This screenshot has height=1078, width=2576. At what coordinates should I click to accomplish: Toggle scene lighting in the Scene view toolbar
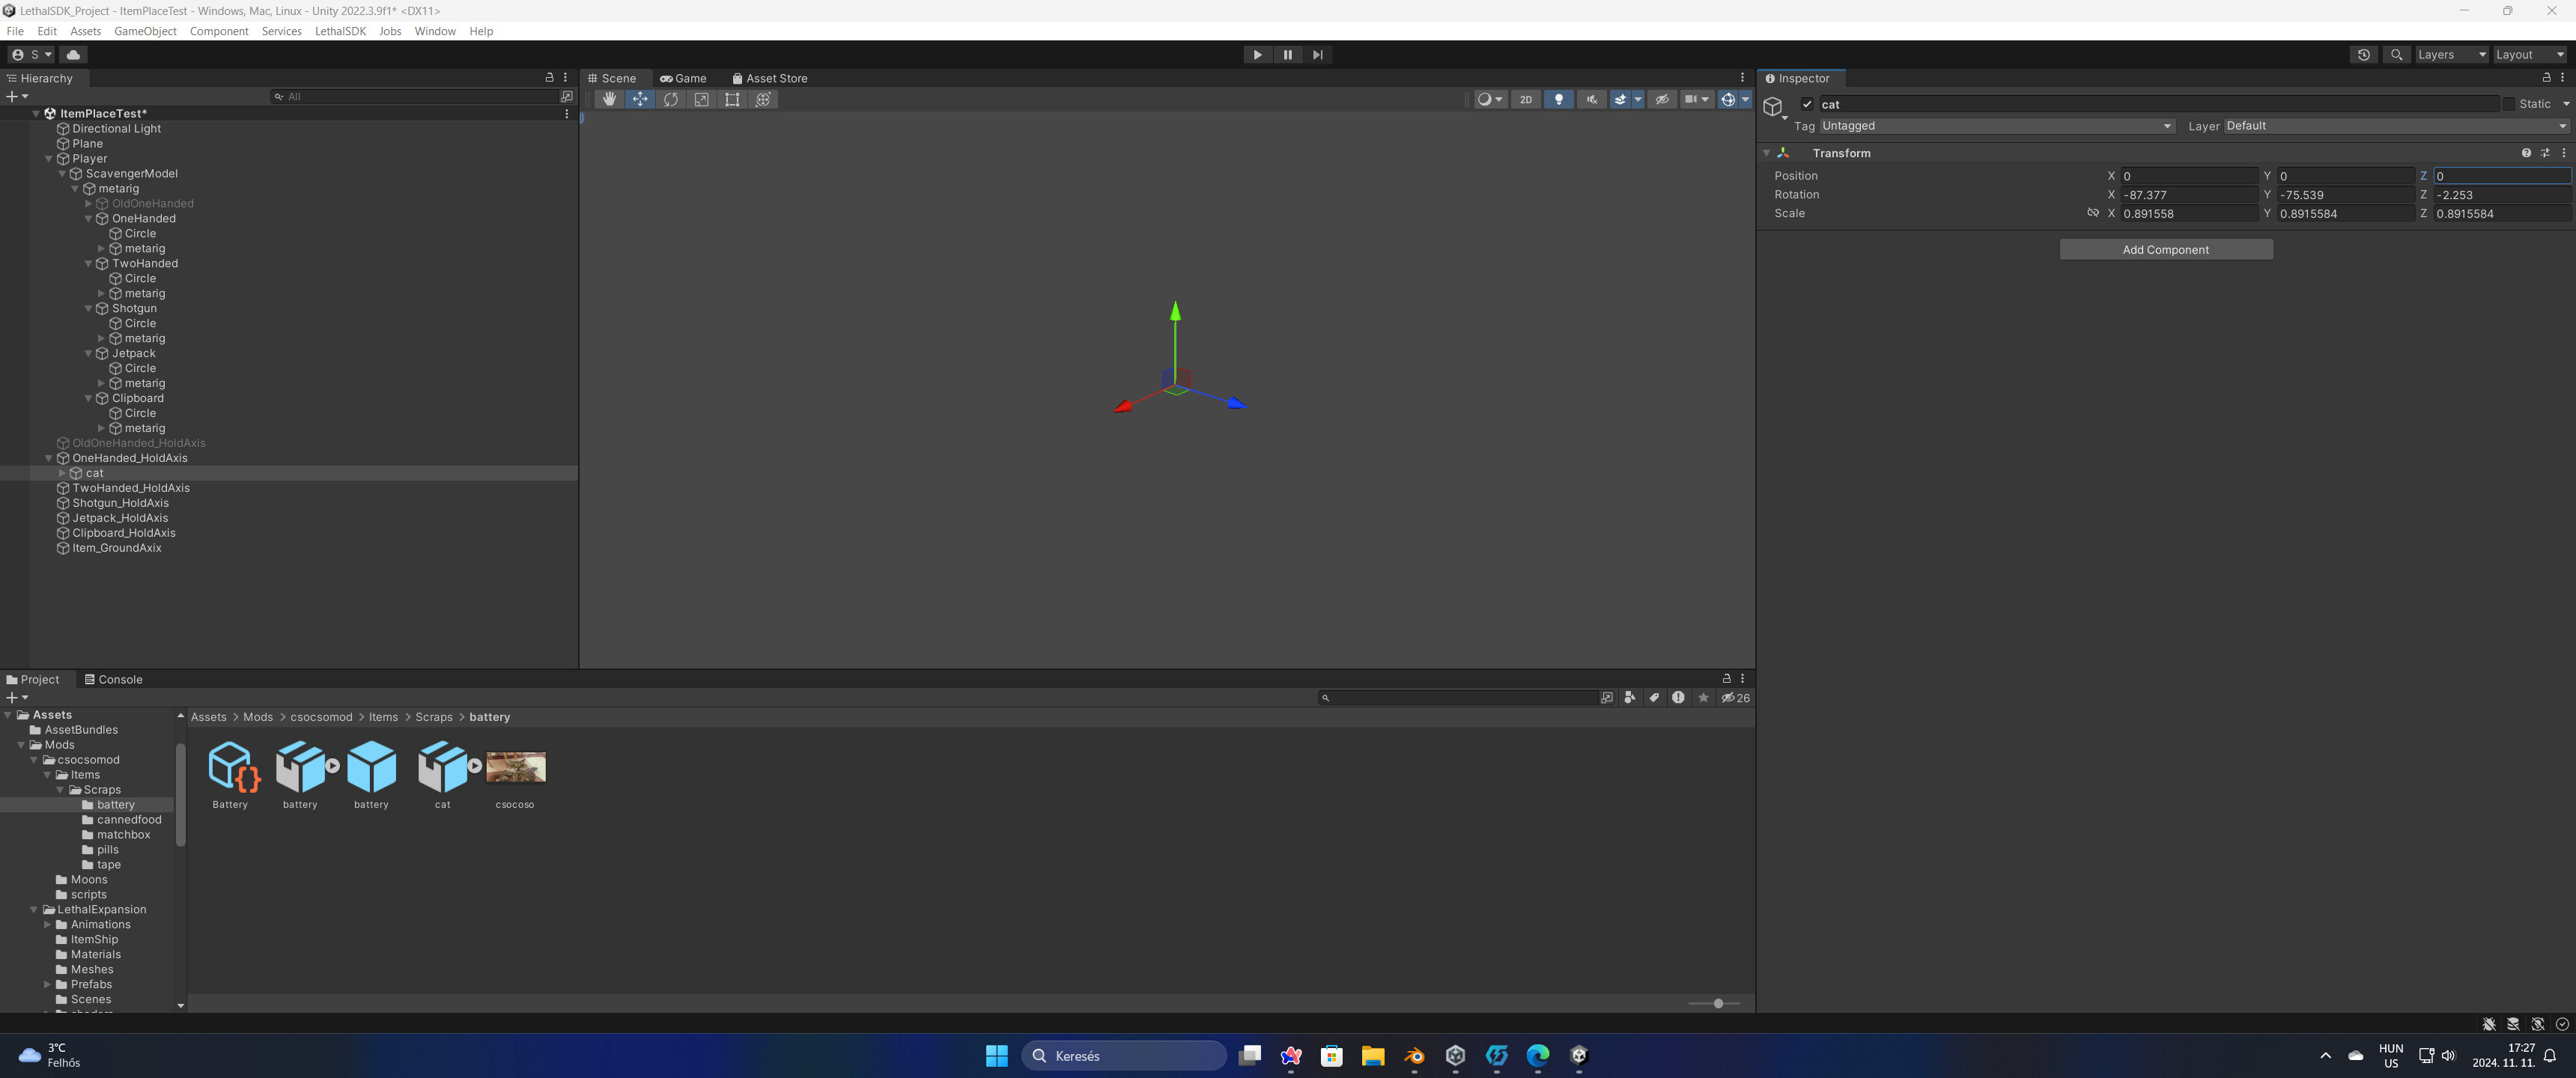1558,99
